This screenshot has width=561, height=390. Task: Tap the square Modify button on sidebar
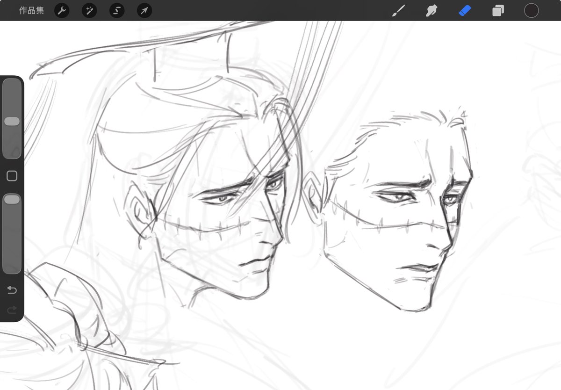[x=12, y=176]
